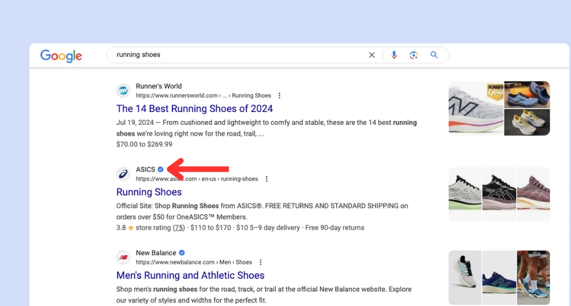Click the ASICS site name
This screenshot has height=306, width=571.
point(146,169)
